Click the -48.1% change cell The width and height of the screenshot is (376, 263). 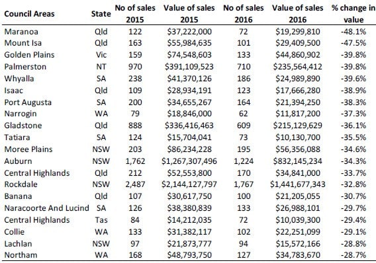(353, 32)
